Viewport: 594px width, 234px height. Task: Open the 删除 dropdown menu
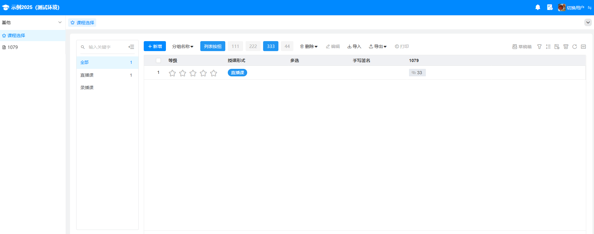[x=309, y=46]
